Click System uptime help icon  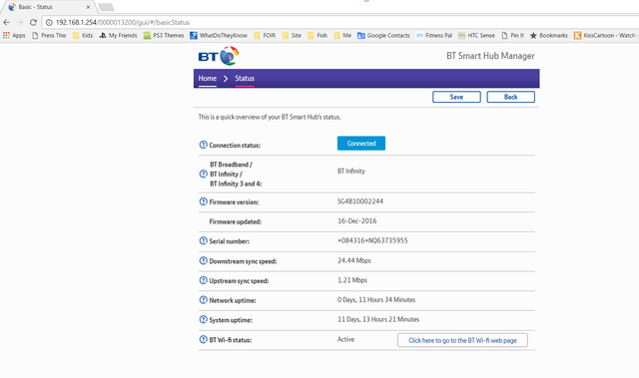pos(203,319)
